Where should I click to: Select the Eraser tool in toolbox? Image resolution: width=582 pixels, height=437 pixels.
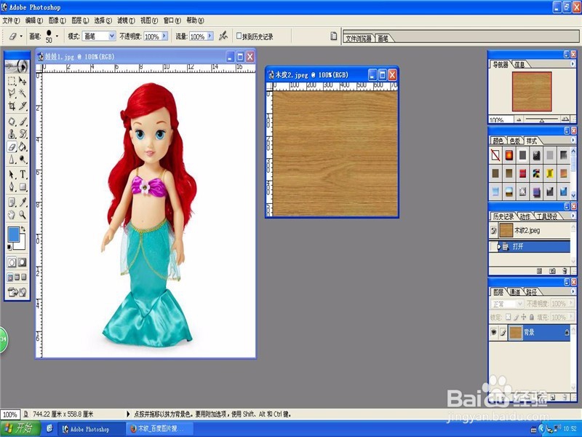(x=12, y=147)
